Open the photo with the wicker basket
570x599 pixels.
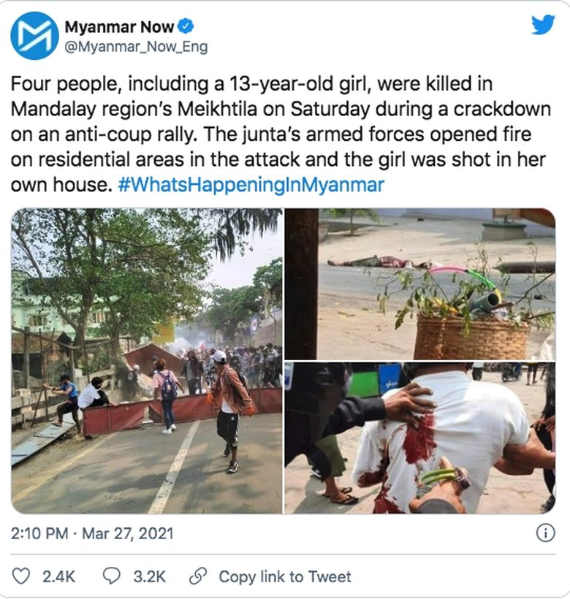coord(419,283)
